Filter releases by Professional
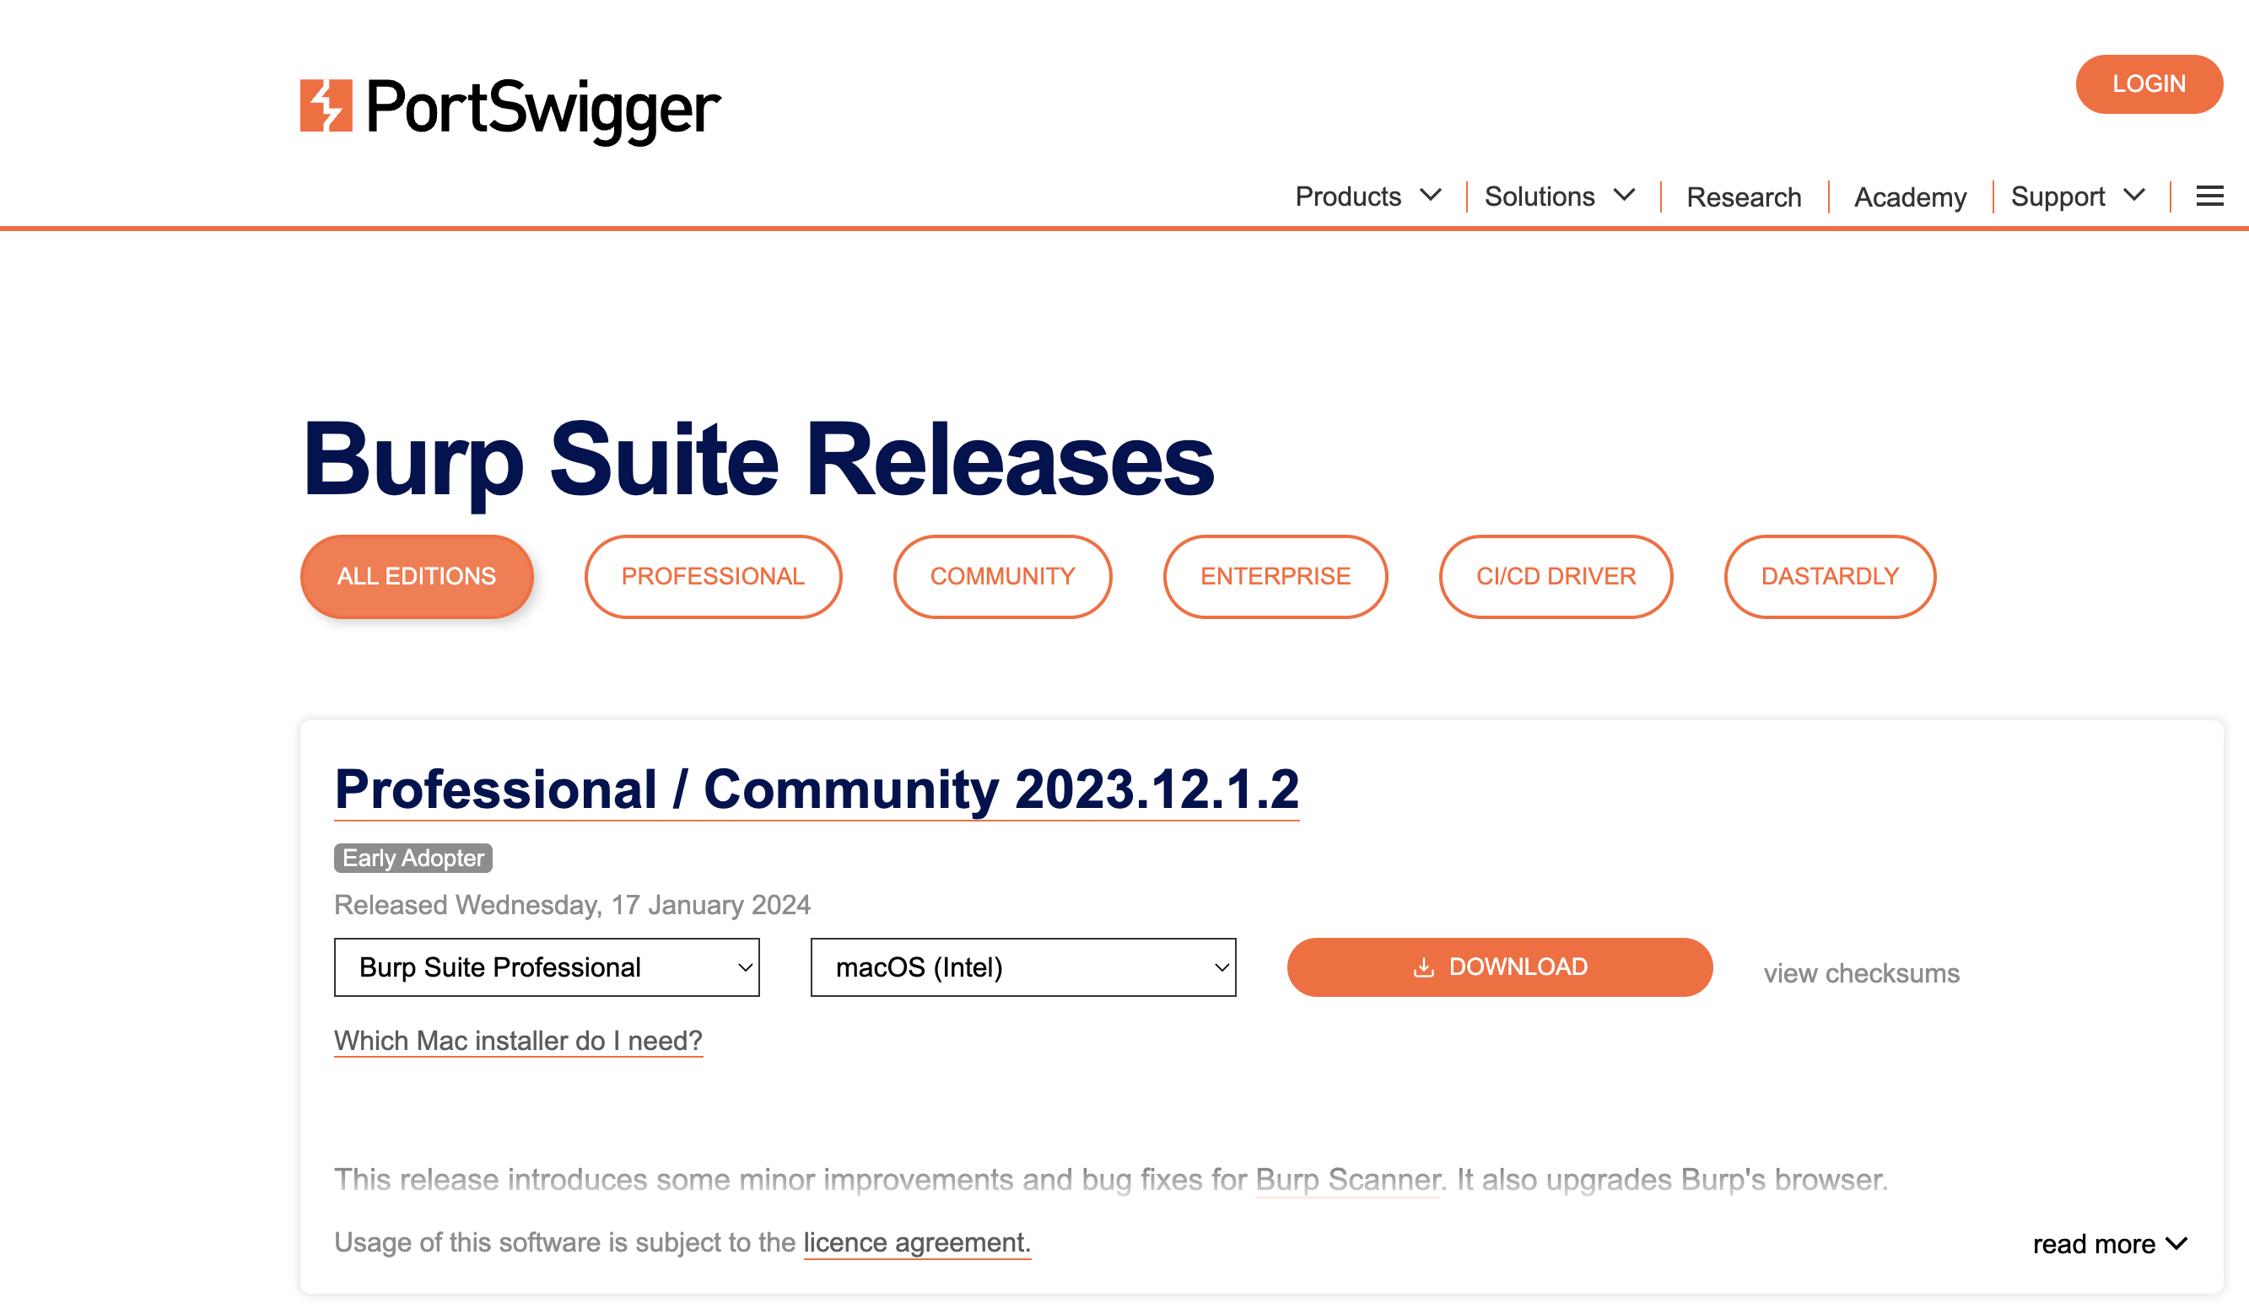This screenshot has width=2249, height=1314. (x=712, y=576)
